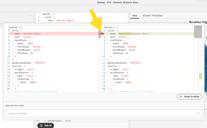Click trigger: "axis" line in left diff
Image resolution: width=207 pixels, height=128 pixels.
25,69
